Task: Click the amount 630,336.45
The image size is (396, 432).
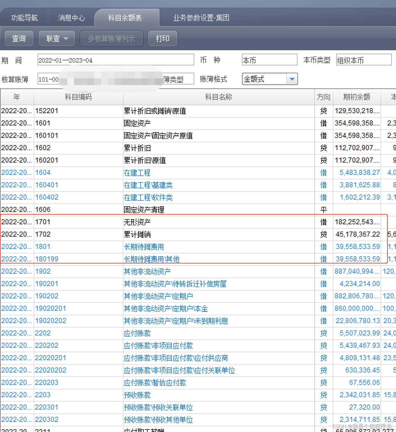Action: click(x=362, y=370)
